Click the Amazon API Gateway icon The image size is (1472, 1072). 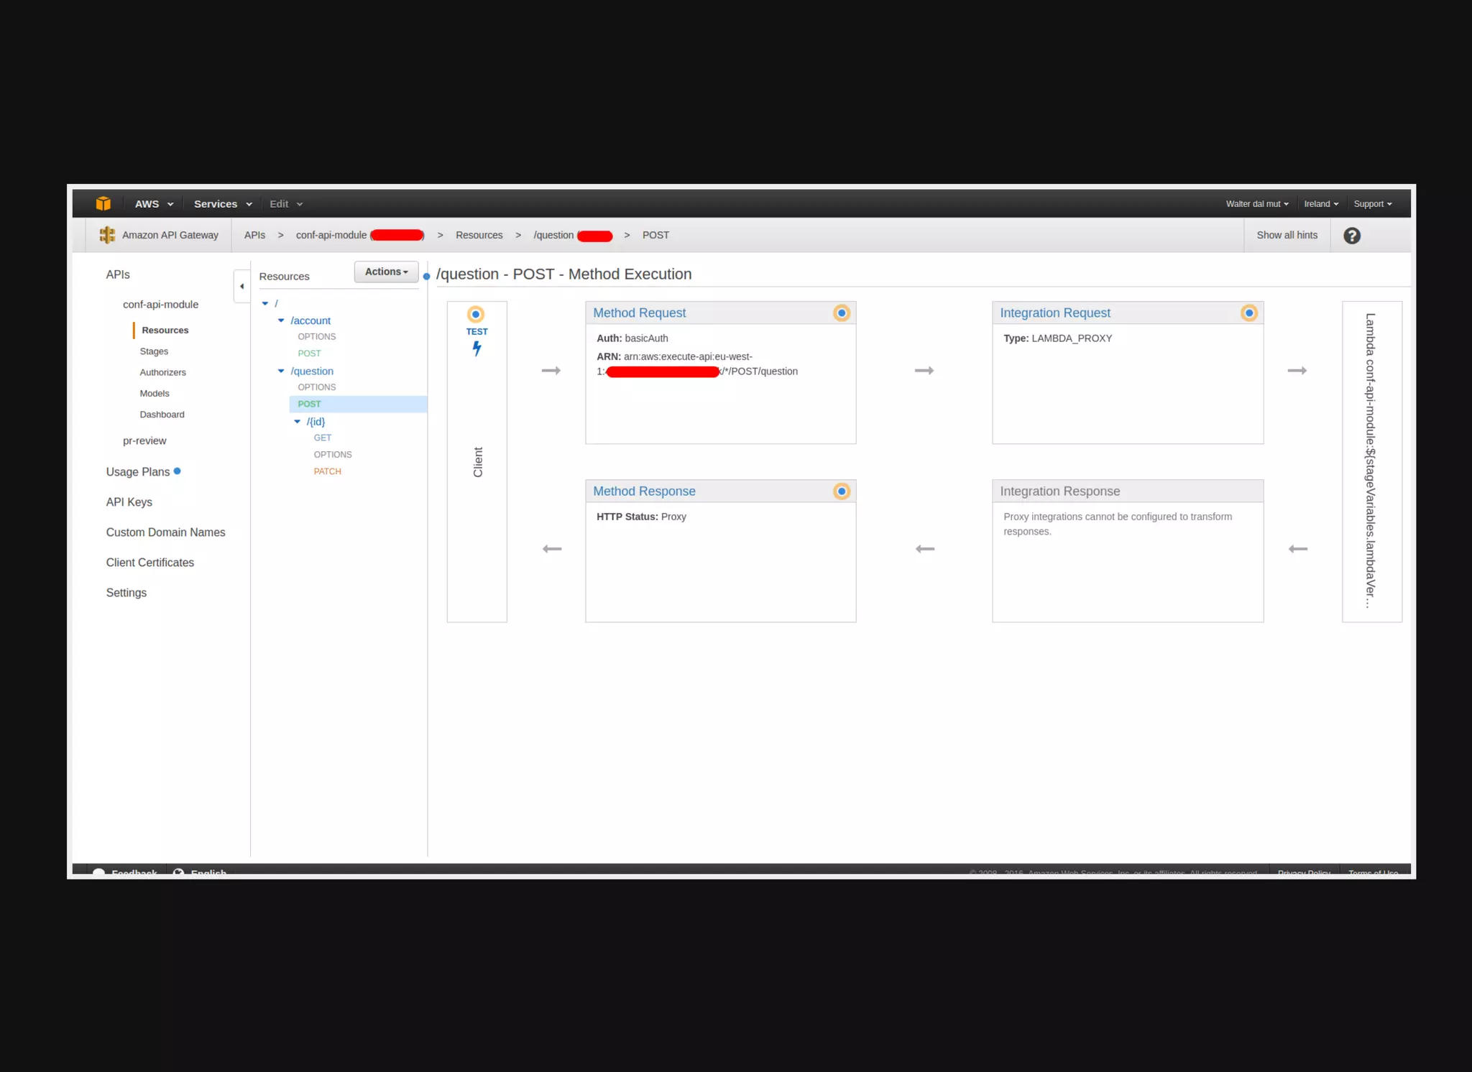click(x=107, y=235)
